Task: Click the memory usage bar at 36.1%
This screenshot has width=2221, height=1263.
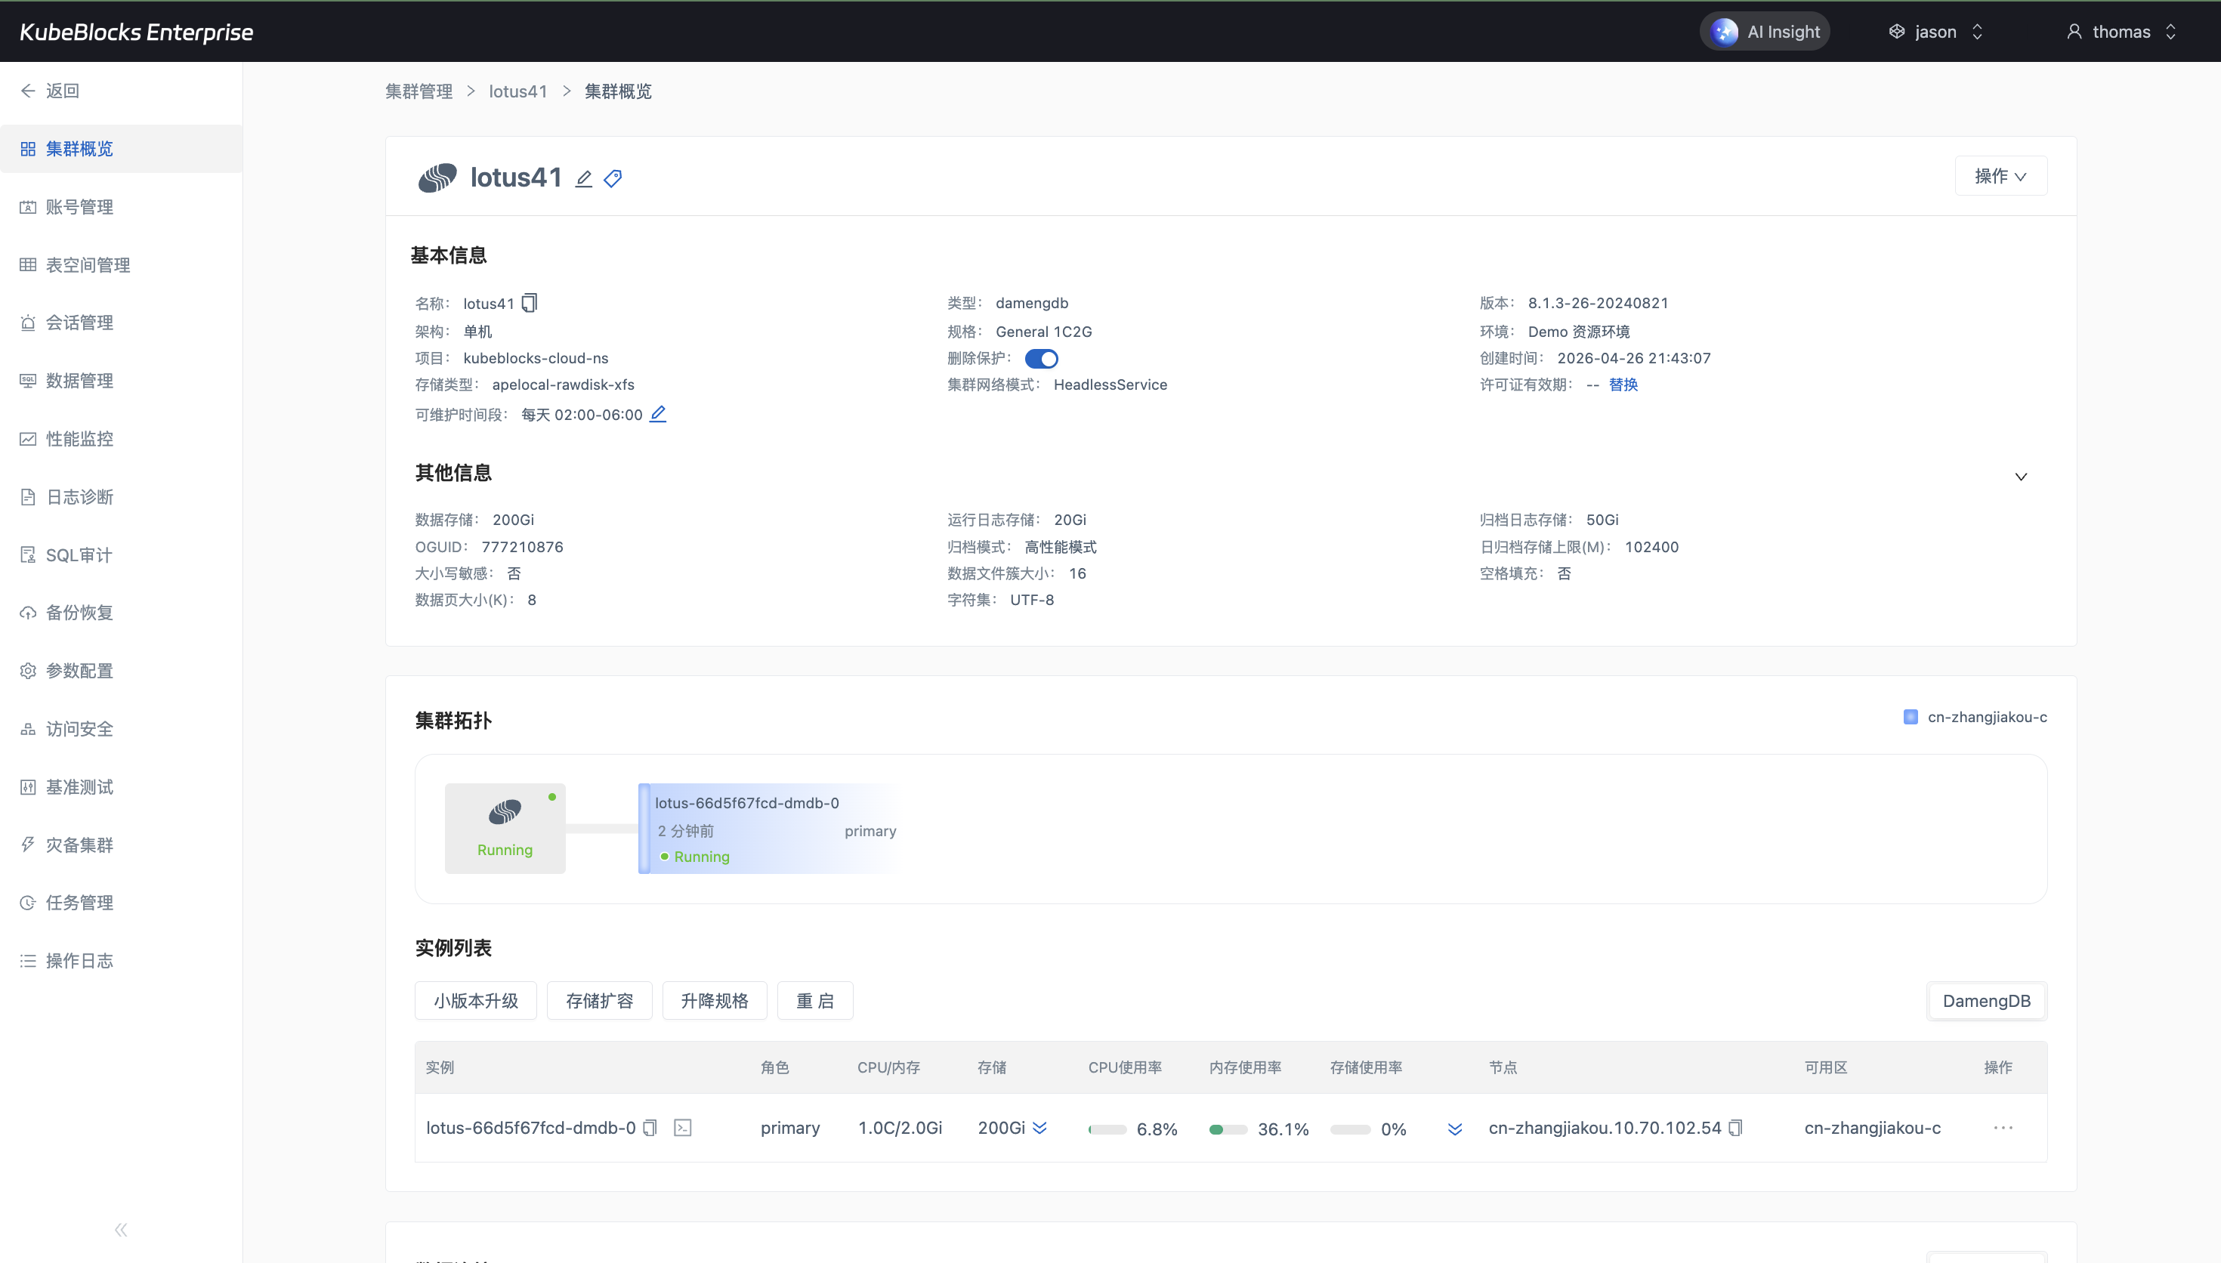Action: pos(1228,1129)
